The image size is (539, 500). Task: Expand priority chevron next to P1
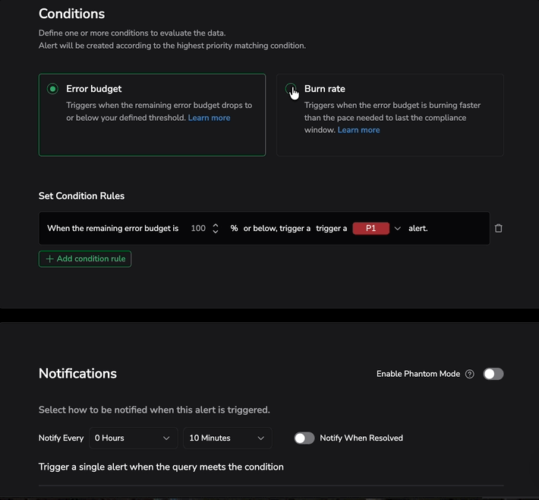coord(397,228)
